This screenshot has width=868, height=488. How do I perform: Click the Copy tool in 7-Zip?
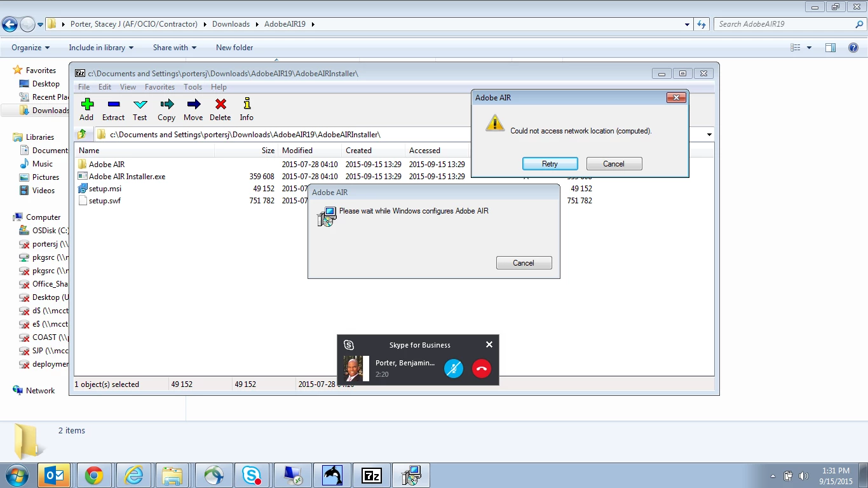click(166, 109)
